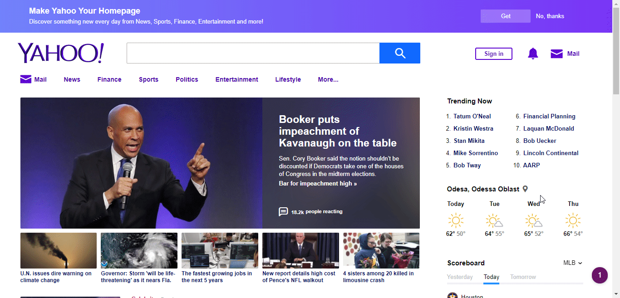Open the Finance section
The image size is (620, 298).
point(109,79)
